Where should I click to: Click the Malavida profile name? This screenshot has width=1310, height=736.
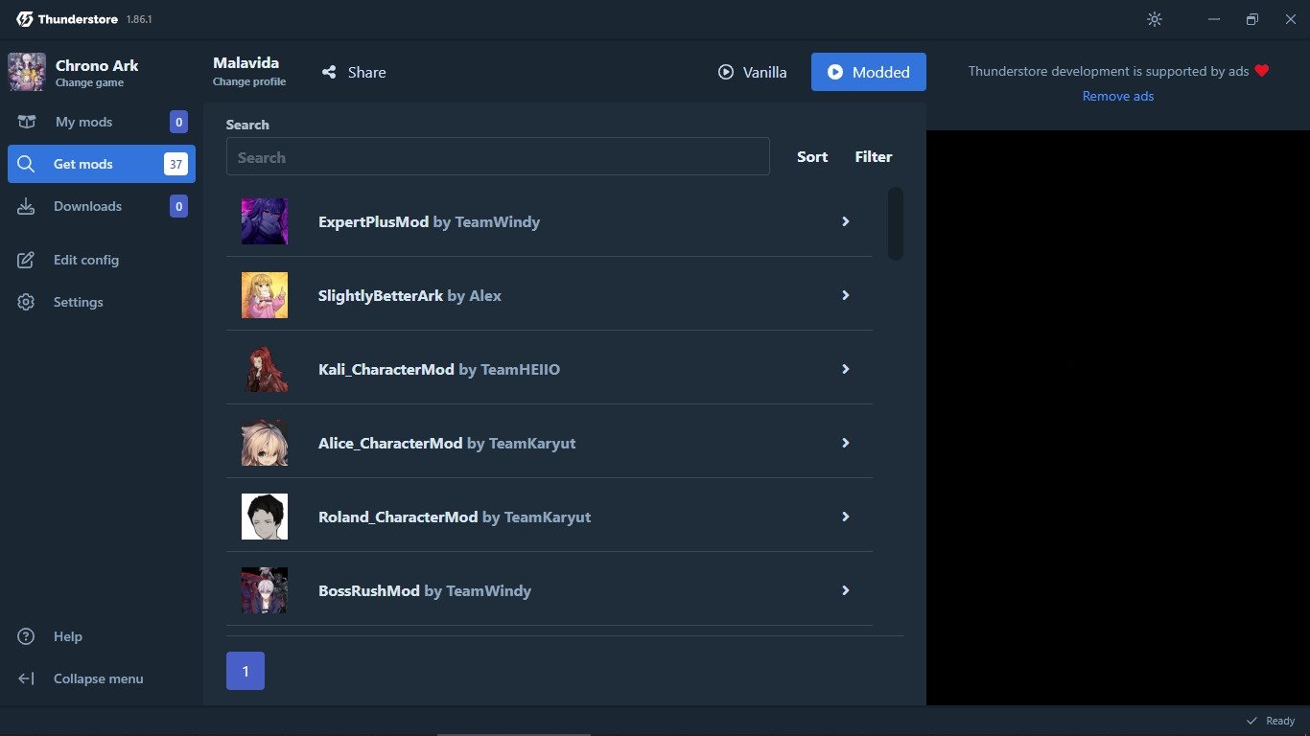tap(246, 62)
